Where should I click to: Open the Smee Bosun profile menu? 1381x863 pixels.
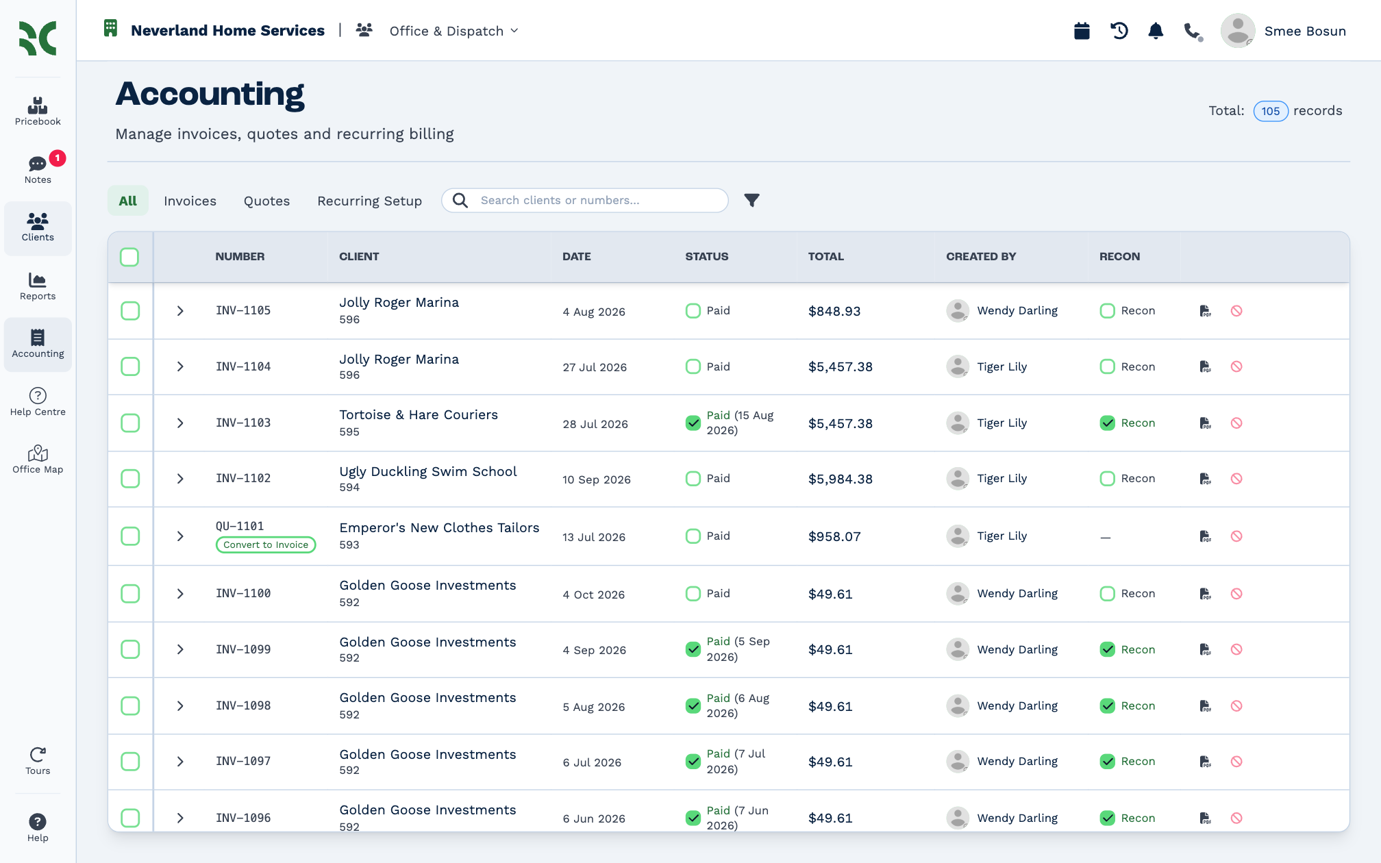[1284, 31]
